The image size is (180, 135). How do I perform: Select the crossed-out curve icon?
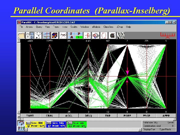pos(63,35)
